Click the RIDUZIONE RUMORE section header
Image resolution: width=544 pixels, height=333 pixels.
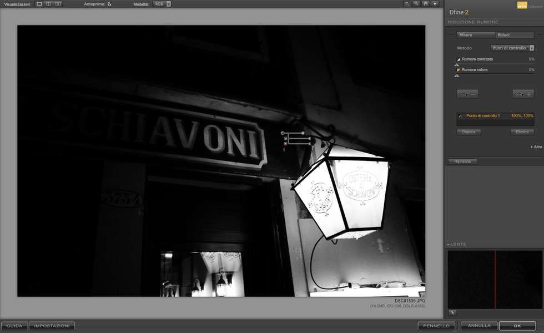pyautogui.click(x=473, y=22)
